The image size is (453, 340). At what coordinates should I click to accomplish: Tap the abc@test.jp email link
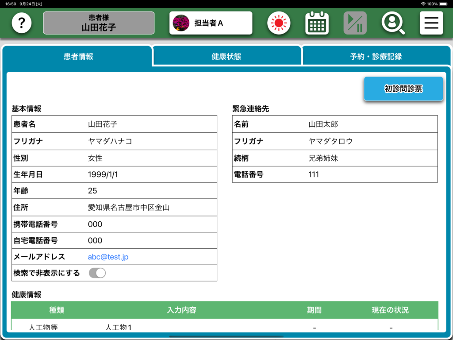point(108,257)
